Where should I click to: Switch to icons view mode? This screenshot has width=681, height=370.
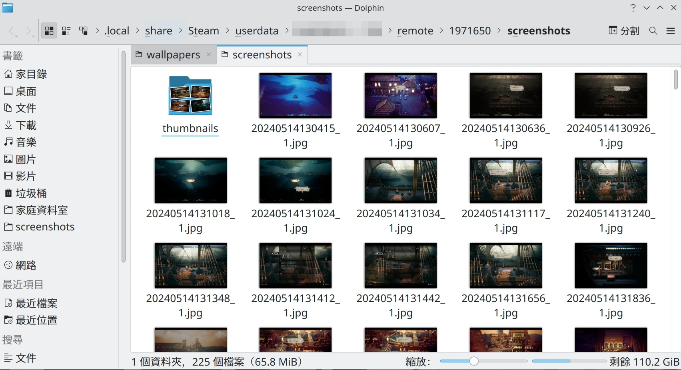(x=49, y=31)
